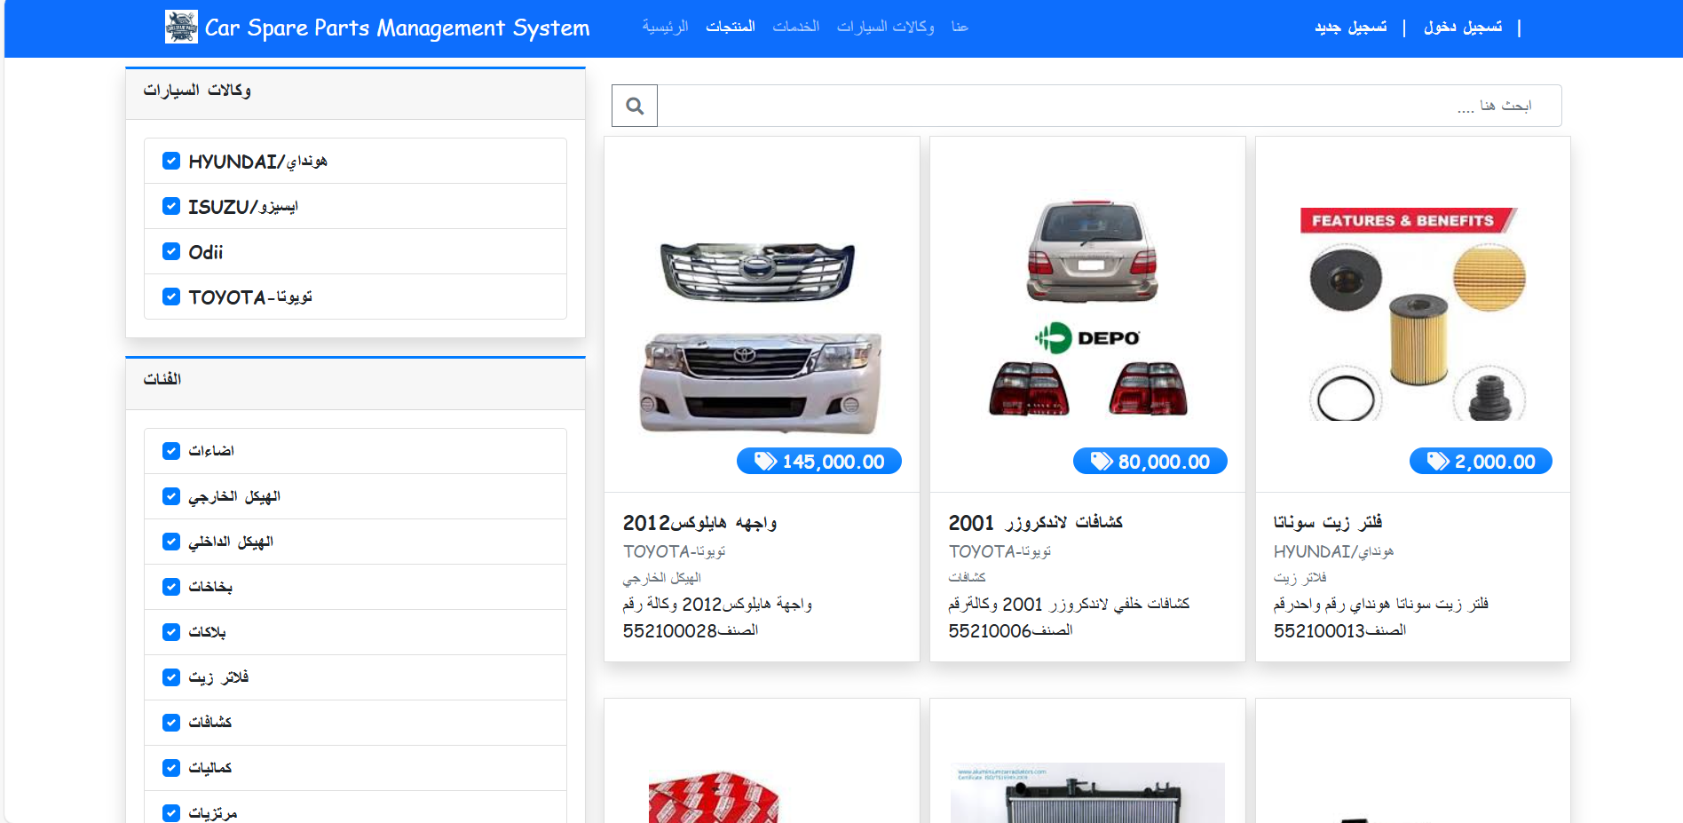Click كشافات category text on Land Cruiser card

click(967, 577)
